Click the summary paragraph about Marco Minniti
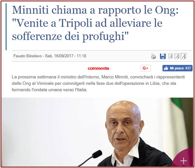The image size is (195, 168). coord(98,83)
